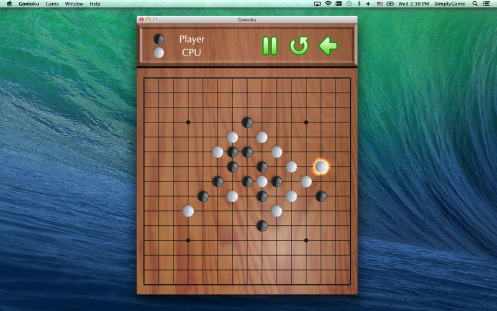The image size is (497, 311).
Task: Open the Apple menu
Action: (9, 4)
